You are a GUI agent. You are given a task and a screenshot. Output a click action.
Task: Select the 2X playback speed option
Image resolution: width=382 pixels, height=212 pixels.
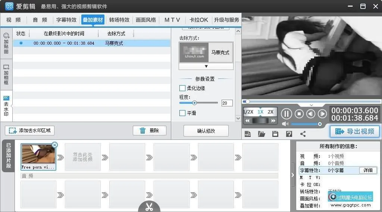(270, 112)
